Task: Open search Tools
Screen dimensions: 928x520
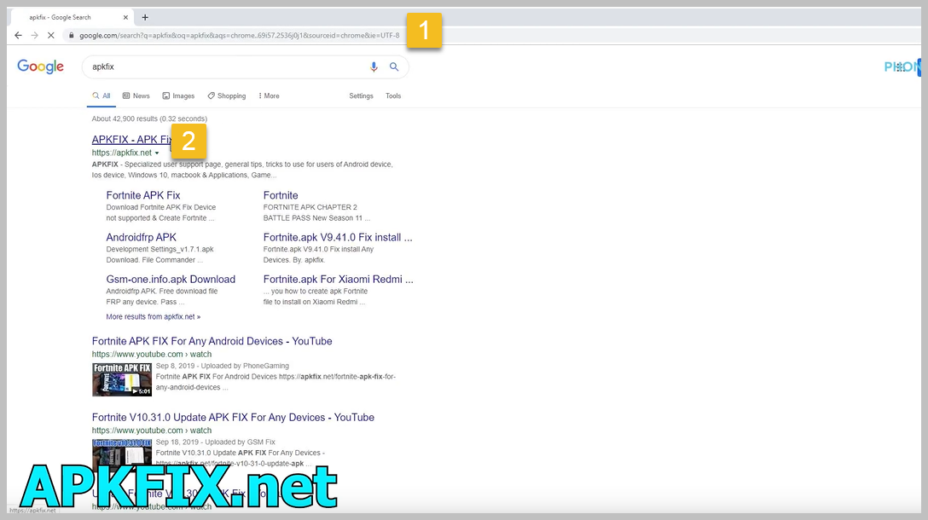Action: click(x=393, y=95)
